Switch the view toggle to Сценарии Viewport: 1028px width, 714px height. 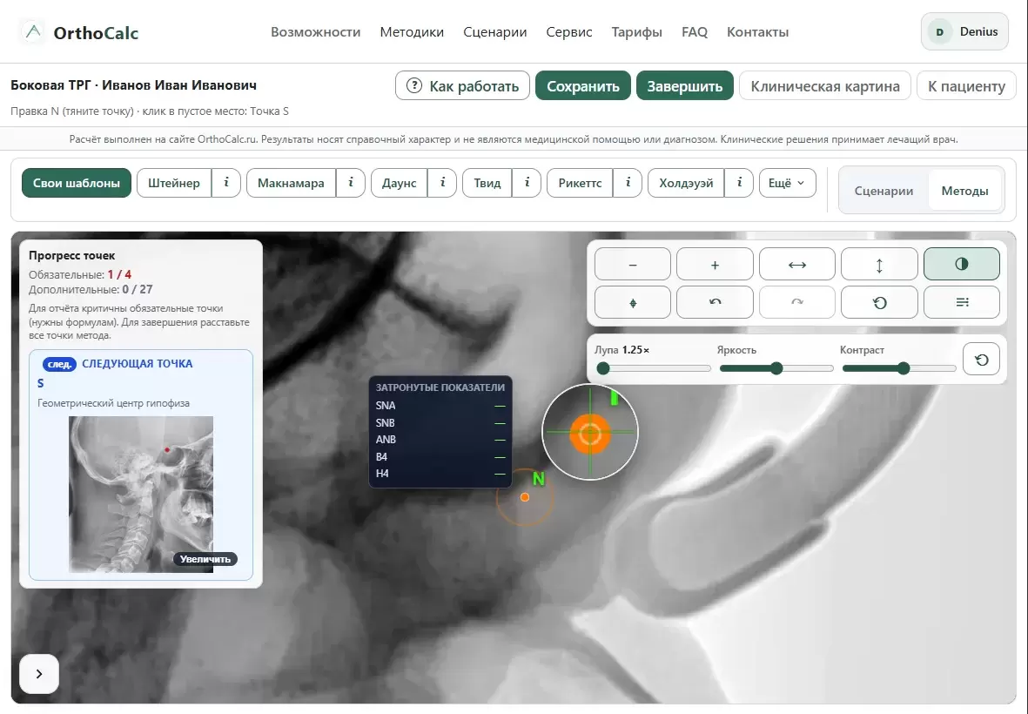click(x=884, y=191)
